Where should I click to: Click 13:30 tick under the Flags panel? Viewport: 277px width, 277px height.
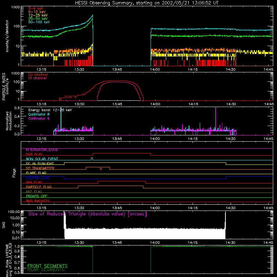pos(79,208)
